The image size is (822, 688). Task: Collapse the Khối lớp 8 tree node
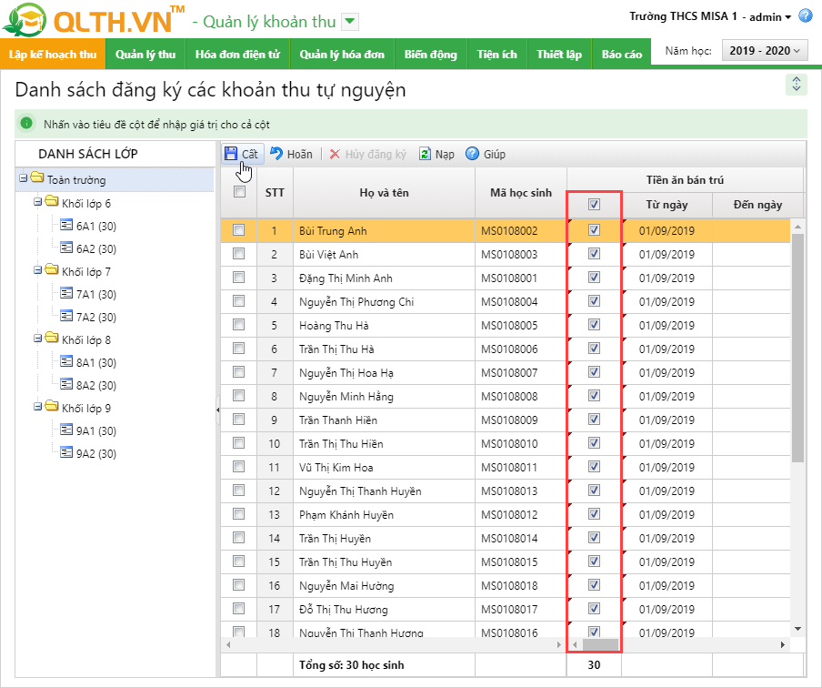coord(38,339)
